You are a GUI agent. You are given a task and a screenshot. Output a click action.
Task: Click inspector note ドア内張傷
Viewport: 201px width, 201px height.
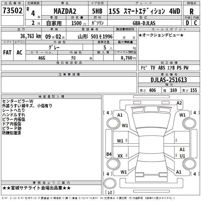[x=12, y=124]
